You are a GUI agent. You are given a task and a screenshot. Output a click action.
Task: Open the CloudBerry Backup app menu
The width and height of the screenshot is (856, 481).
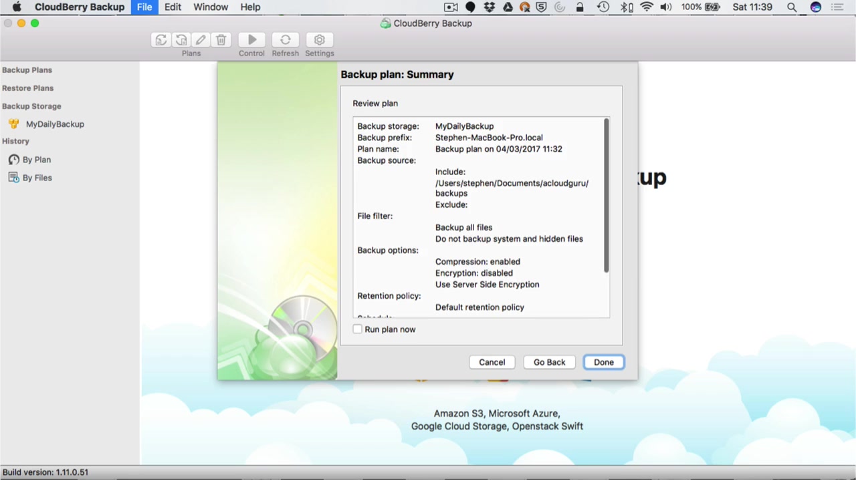(80, 7)
